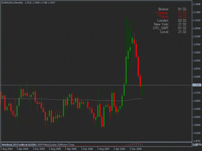The image size is (202, 151).
Task: Click London time value 02:32
Action: pos(182,21)
